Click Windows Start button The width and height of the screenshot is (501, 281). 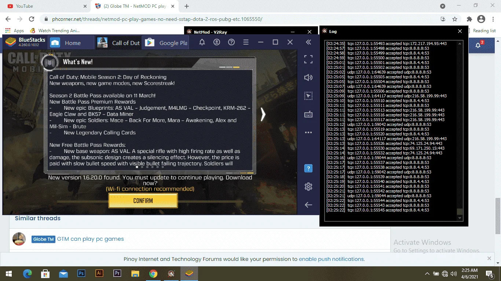[9, 273]
